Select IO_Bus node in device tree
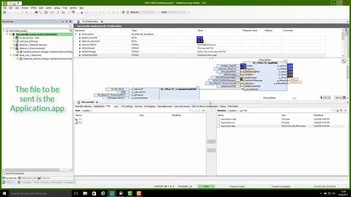 point(29,38)
